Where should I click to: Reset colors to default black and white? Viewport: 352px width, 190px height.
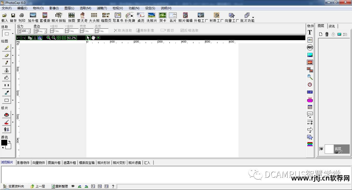pos(3,148)
